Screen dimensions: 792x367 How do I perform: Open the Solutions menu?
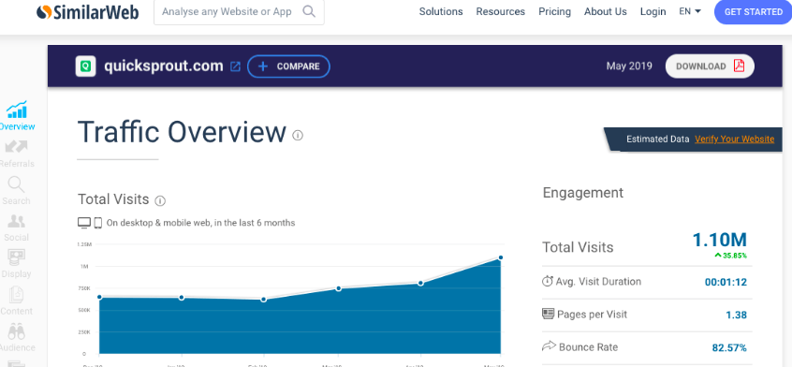441,11
